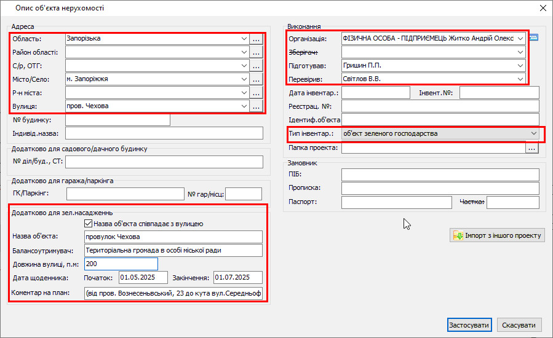Click the ellipsis button beside Область

click(x=257, y=39)
